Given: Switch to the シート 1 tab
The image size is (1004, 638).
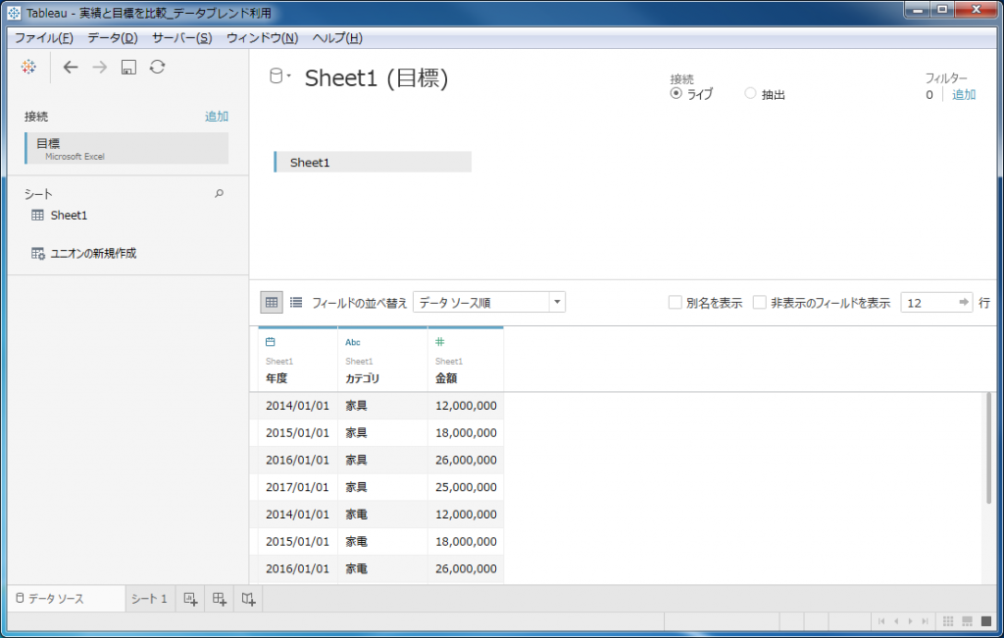Looking at the screenshot, I should click(149, 599).
